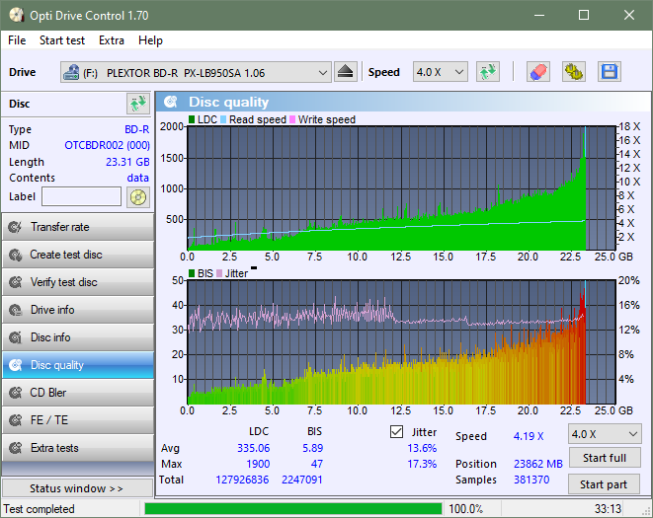653x518 pixels.
Task: Click the green progress bar at 100%
Action: click(x=293, y=508)
